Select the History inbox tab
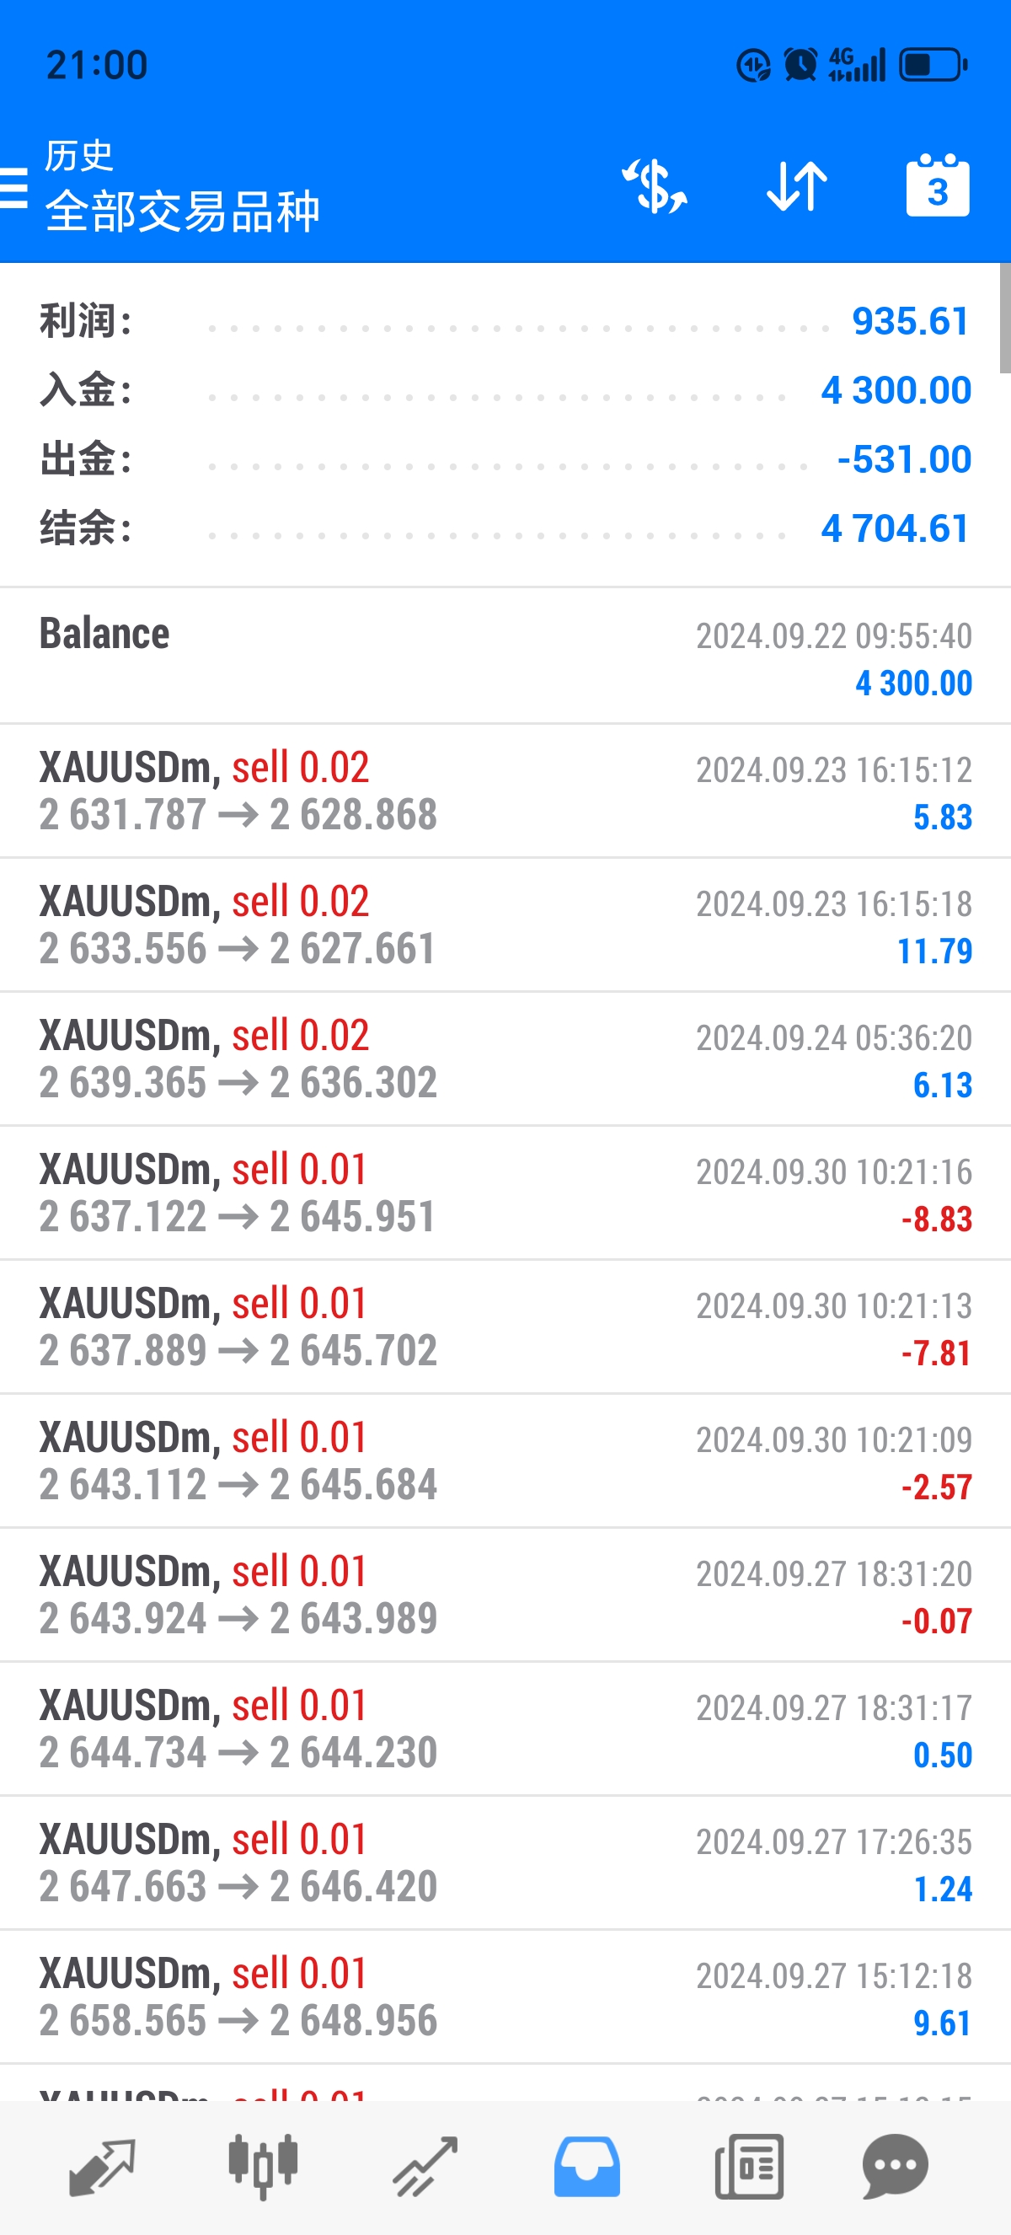 coord(587,2167)
